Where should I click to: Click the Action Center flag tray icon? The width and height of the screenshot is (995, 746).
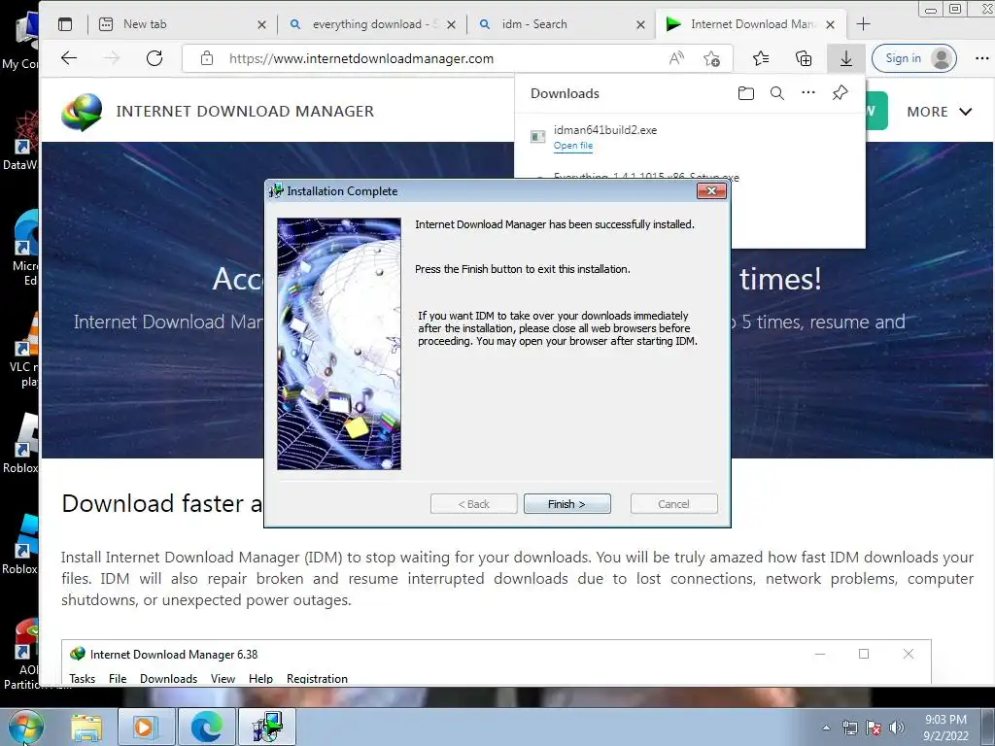coord(874,728)
